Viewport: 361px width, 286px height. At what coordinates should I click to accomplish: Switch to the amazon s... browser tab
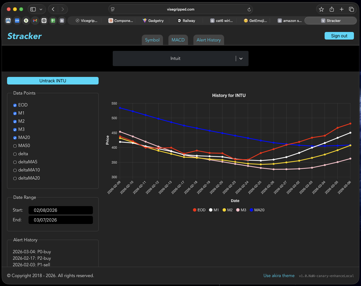pos(290,21)
